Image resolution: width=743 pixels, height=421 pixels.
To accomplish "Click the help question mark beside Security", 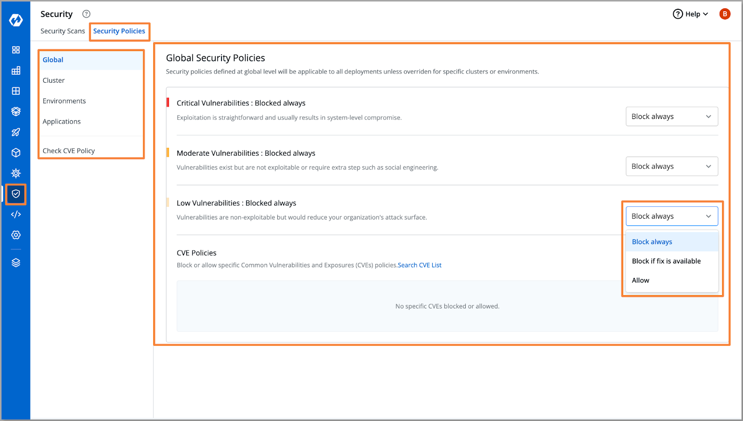I will point(86,14).
